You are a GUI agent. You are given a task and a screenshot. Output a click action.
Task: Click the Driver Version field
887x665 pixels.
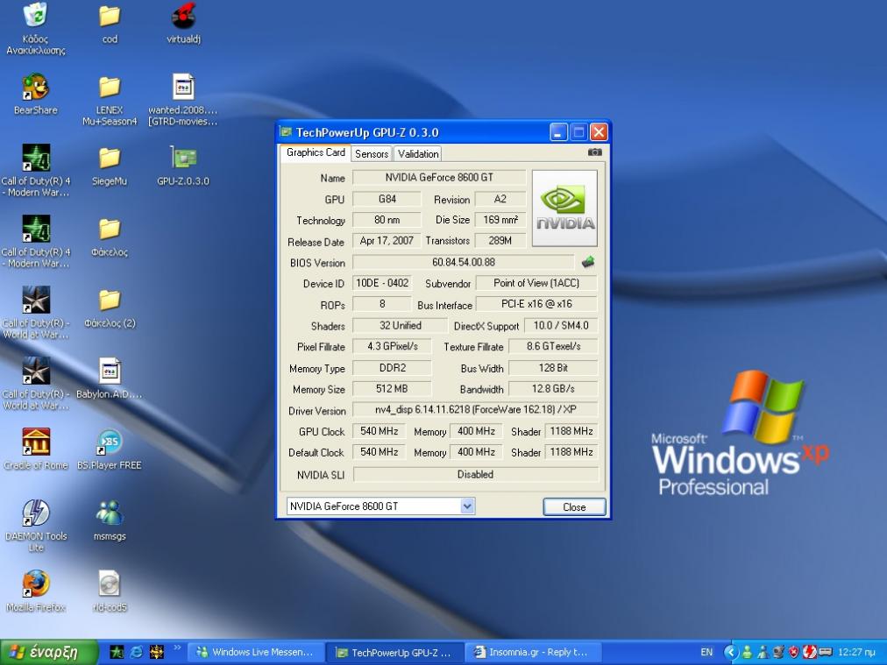click(475, 409)
